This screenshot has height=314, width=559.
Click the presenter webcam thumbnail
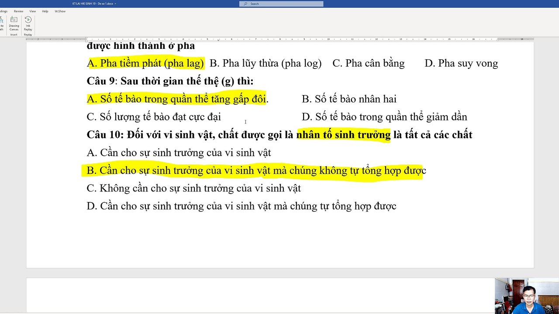[x=527, y=296]
